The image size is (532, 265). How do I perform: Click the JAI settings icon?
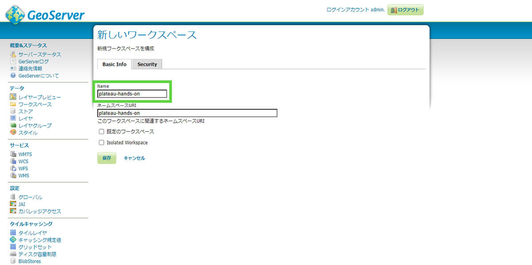pyautogui.click(x=13, y=204)
